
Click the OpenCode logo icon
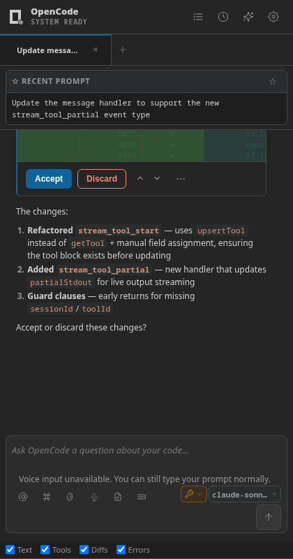point(16,17)
